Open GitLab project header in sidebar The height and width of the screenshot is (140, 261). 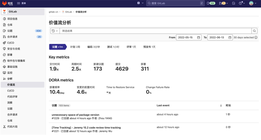pos(23,12)
